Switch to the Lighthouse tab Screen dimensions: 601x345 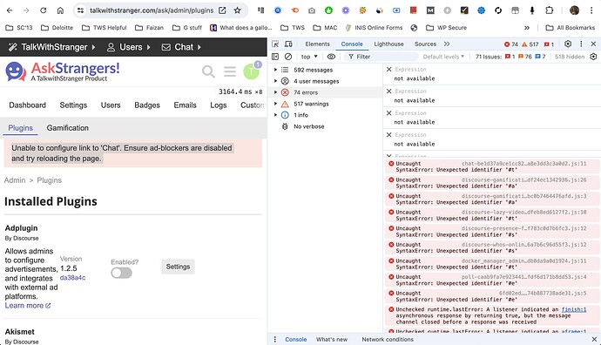(x=388, y=44)
